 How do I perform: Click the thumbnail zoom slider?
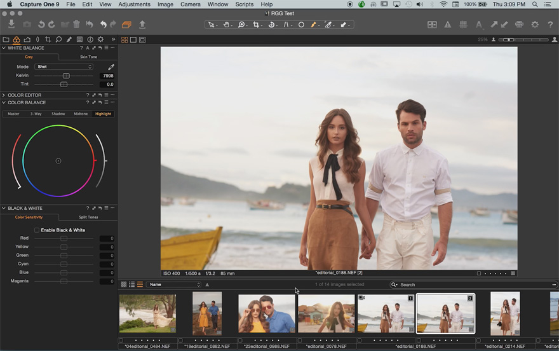523,39
